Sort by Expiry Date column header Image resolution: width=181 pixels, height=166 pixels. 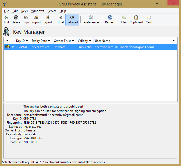pos(41,41)
